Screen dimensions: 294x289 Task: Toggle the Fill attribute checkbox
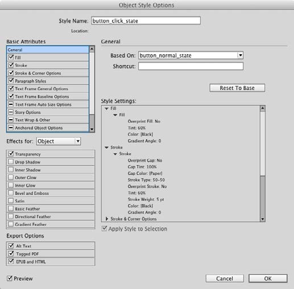click(x=11, y=57)
